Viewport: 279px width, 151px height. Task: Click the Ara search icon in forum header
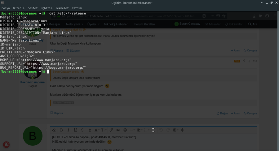click(253, 24)
